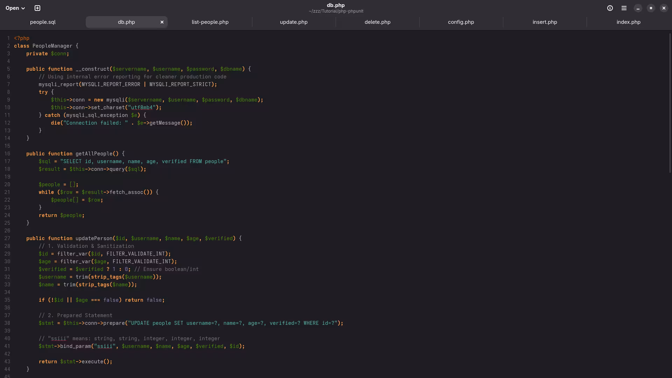Screen dimensions: 672x378
Task: Click the db.php window title
Action: (x=336, y=5)
